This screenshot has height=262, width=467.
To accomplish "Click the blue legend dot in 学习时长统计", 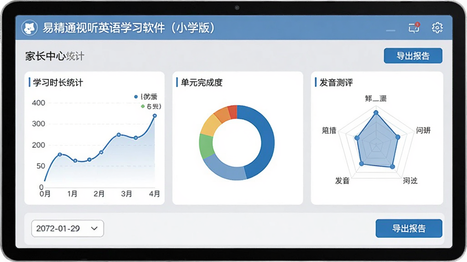I will (x=136, y=97).
